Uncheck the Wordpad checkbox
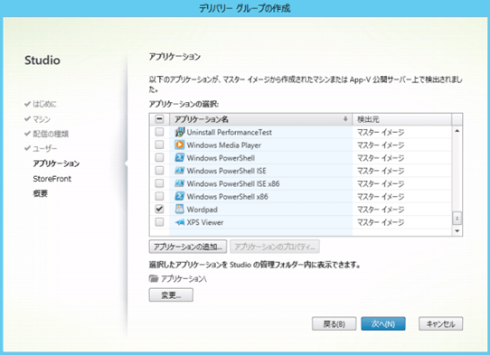 (x=159, y=209)
